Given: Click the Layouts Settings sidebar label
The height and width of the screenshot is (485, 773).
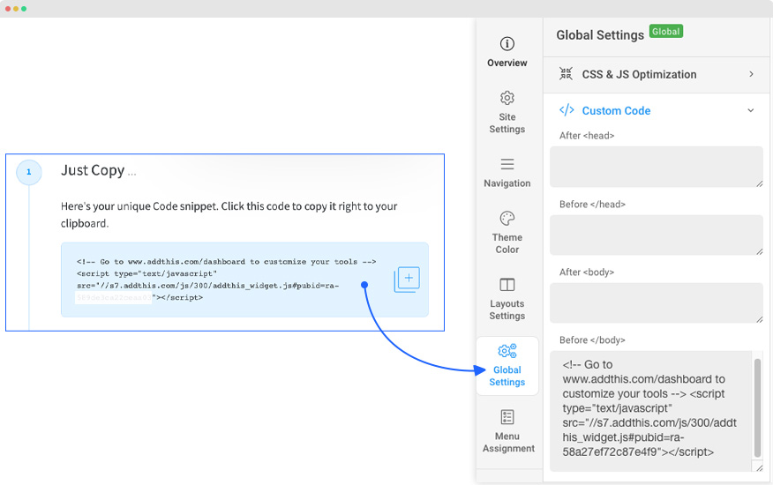Looking at the screenshot, I should point(507,310).
